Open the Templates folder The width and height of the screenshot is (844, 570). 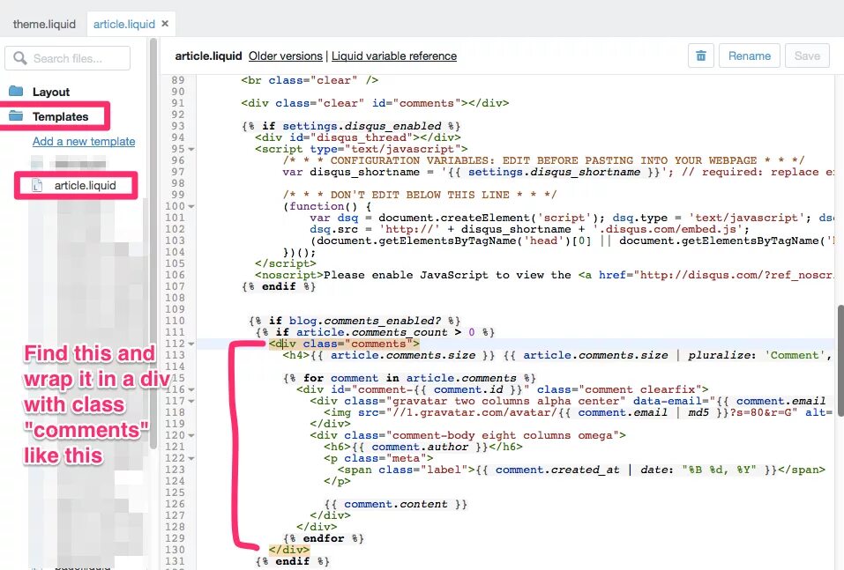(60, 116)
